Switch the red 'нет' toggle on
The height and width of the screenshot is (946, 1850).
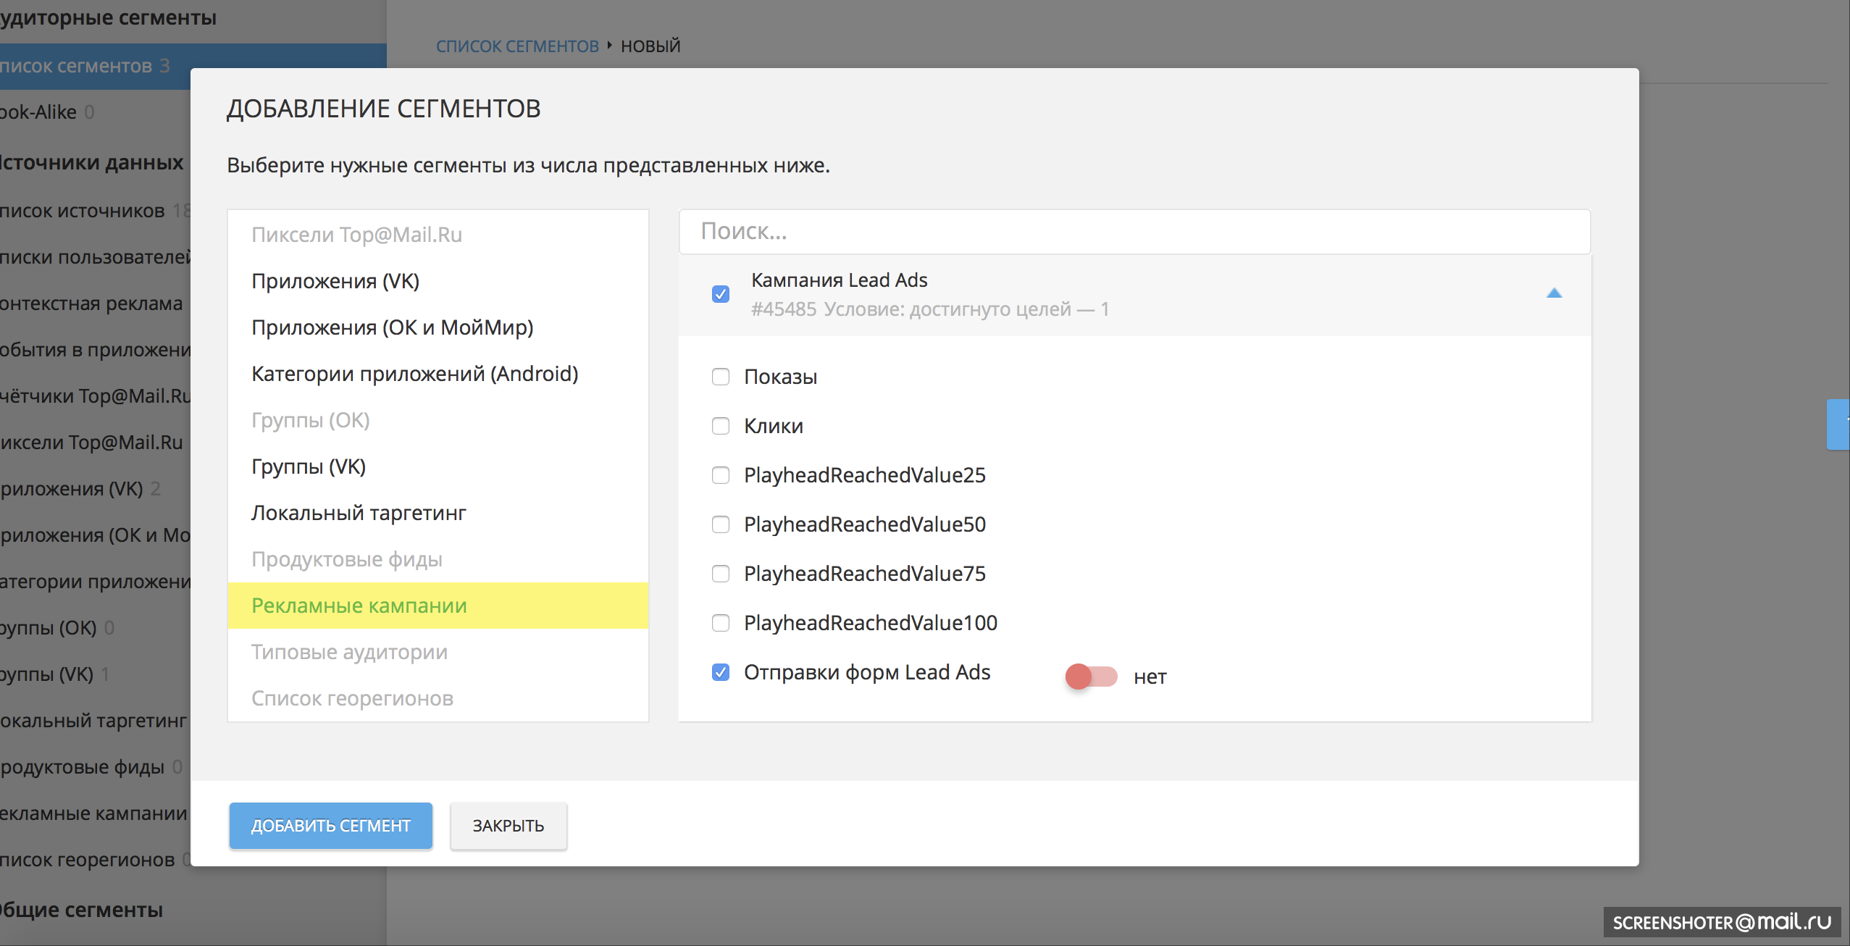pyautogui.click(x=1091, y=677)
